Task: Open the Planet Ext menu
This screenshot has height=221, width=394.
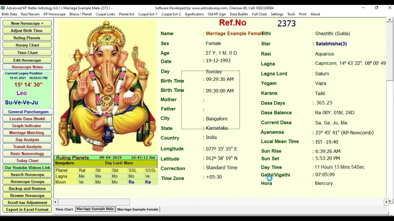Action: [127, 14]
